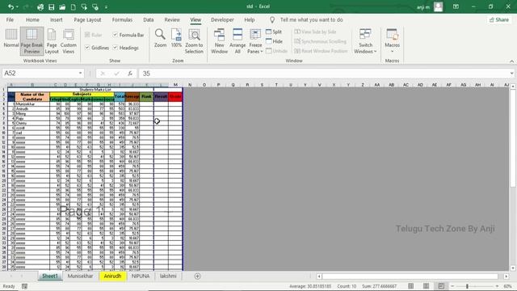Click the Undo arrow in the quick access toolbar
Screen dimensions: 517x291
coord(11,6)
